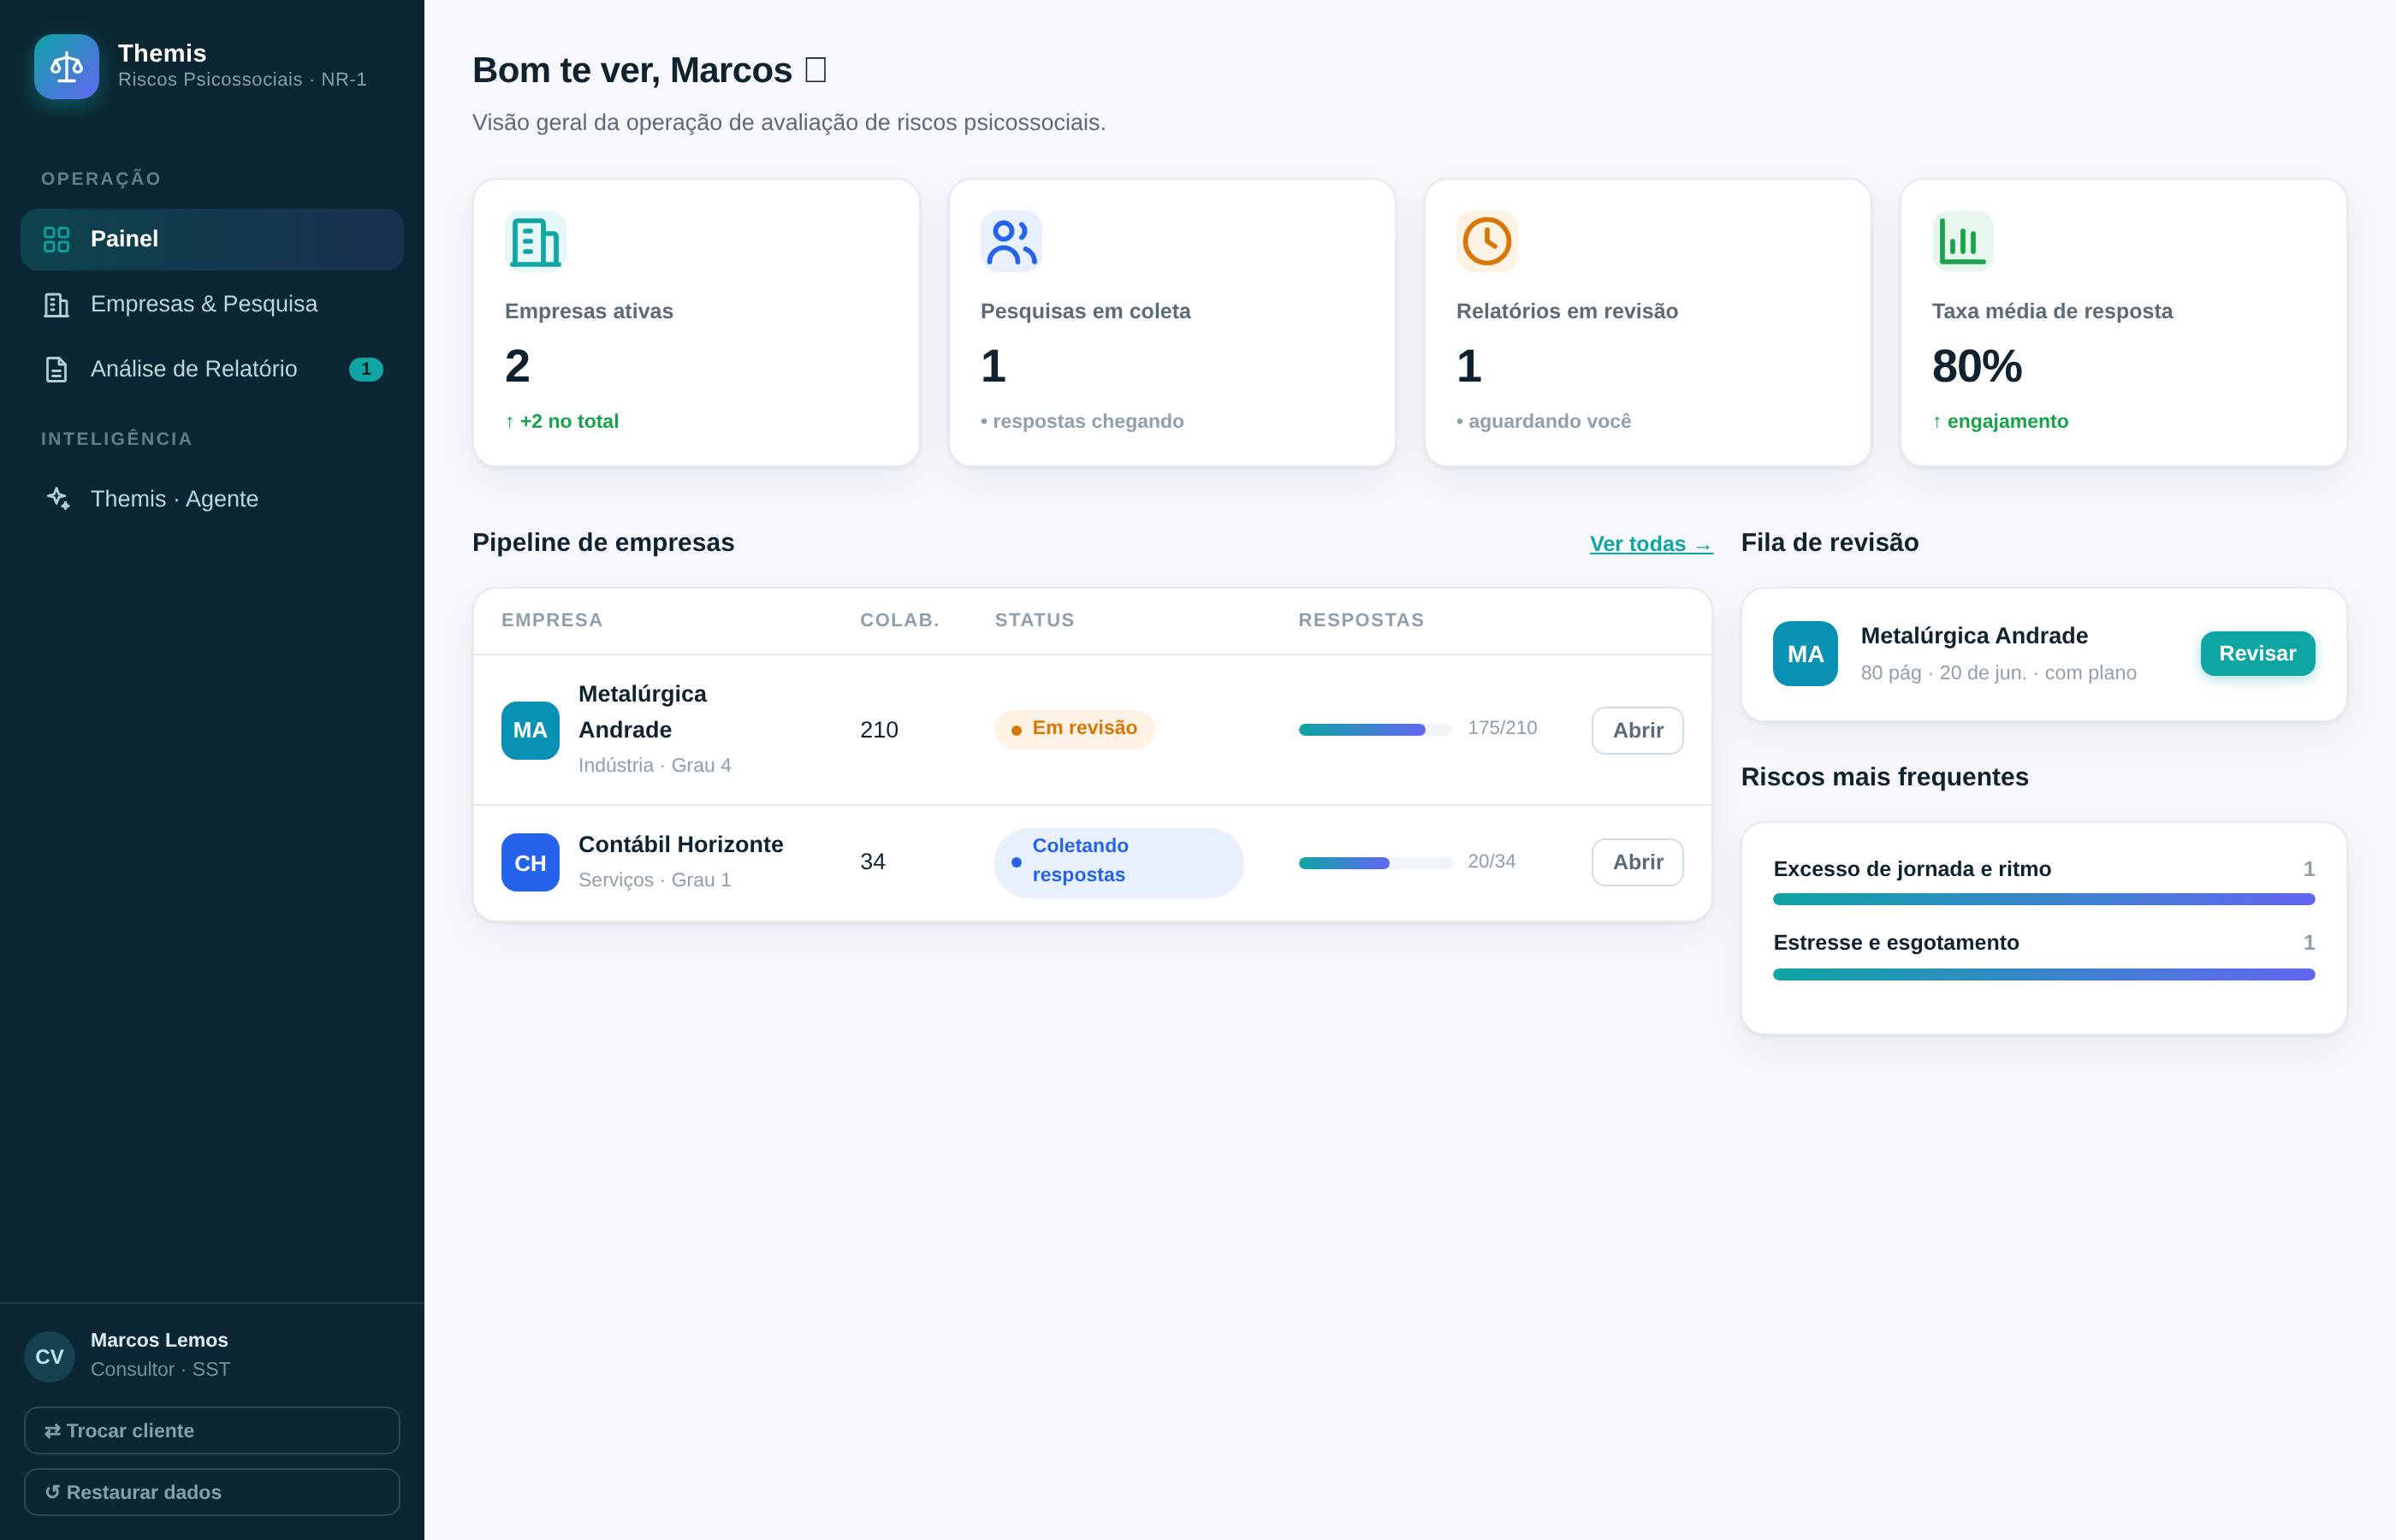Click the badge 1 on Análise de Relatório
This screenshot has width=2396, height=1540.
point(366,369)
